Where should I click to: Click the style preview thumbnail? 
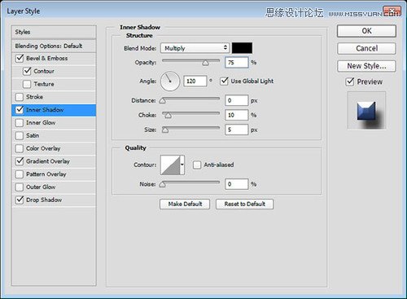(366, 111)
